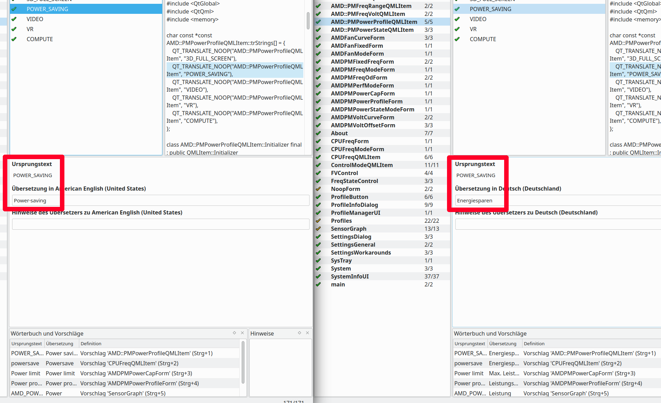This screenshot has height=403, width=661.
Task: Sort by Übersetzung column in English window
Action: [x=61, y=344]
